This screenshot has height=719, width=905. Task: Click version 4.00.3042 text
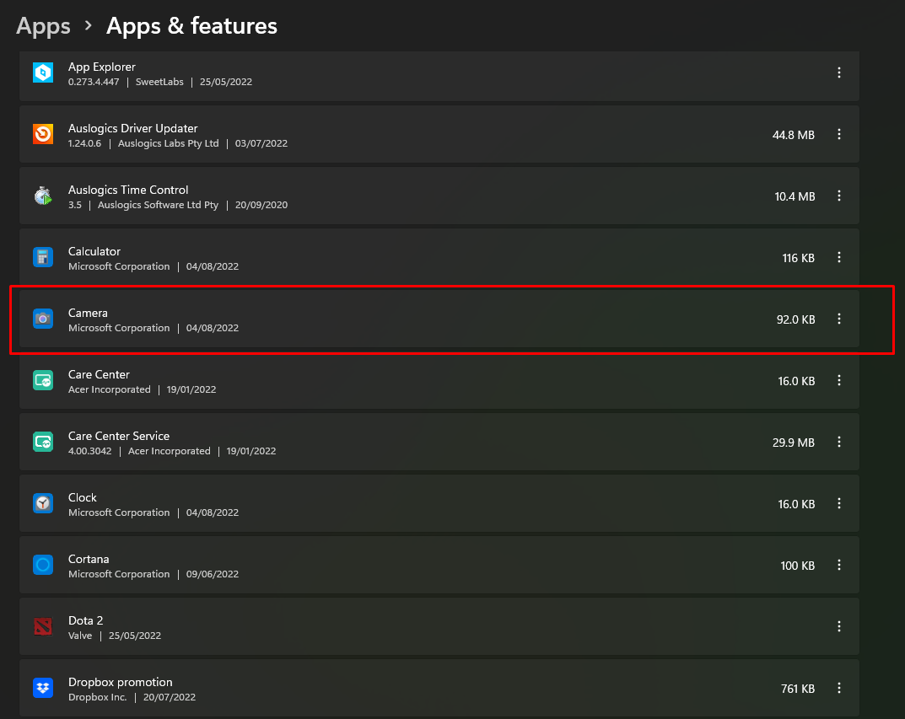89,451
